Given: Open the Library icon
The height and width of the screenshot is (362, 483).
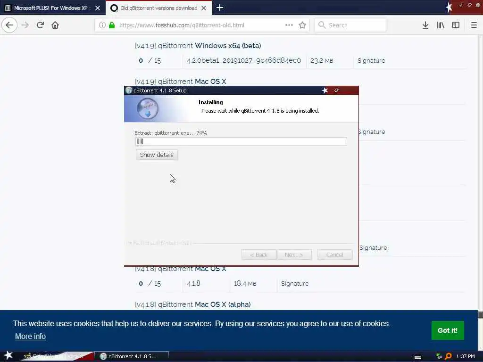Looking at the screenshot, I should [441, 25].
